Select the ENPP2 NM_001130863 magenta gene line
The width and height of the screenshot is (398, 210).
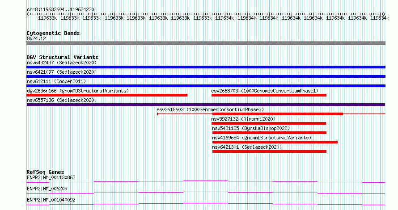[x=206, y=181]
